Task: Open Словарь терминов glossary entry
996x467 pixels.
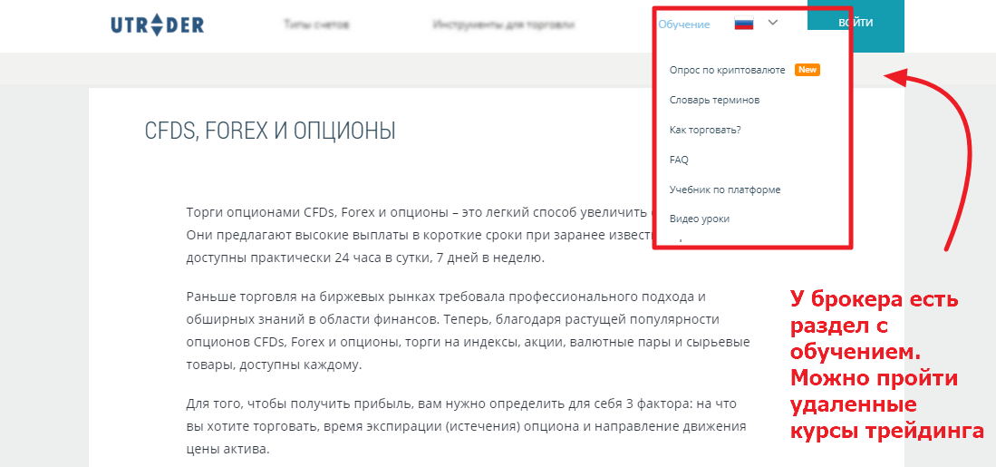Action: (x=715, y=100)
